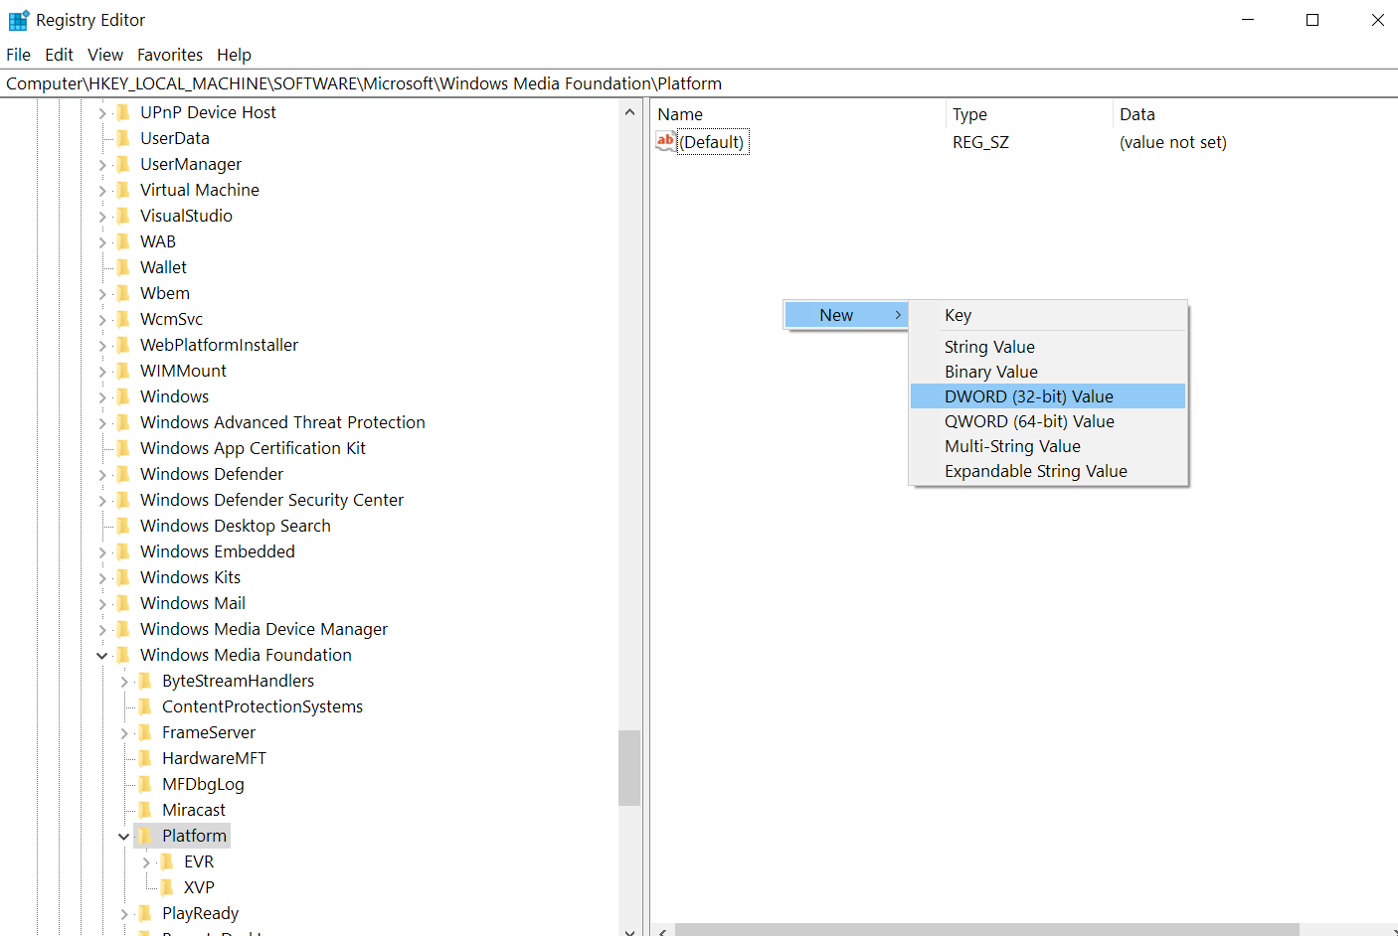Click the (Default) string value icon
This screenshot has height=936, width=1398.
coord(665,142)
